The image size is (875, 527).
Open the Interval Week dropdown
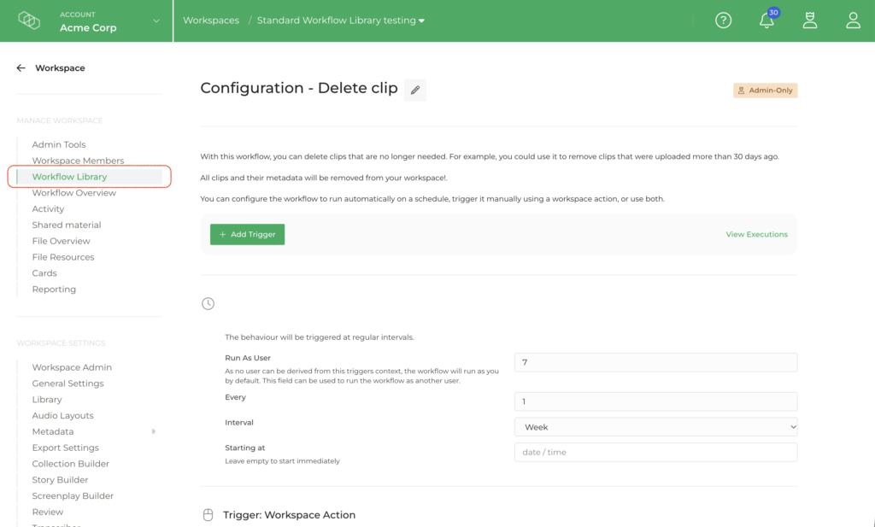click(655, 427)
